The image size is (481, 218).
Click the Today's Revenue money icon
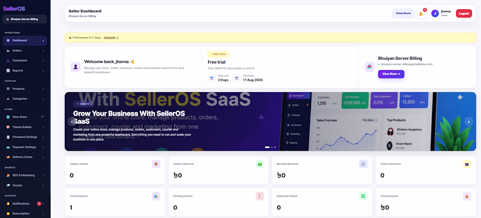260,164
